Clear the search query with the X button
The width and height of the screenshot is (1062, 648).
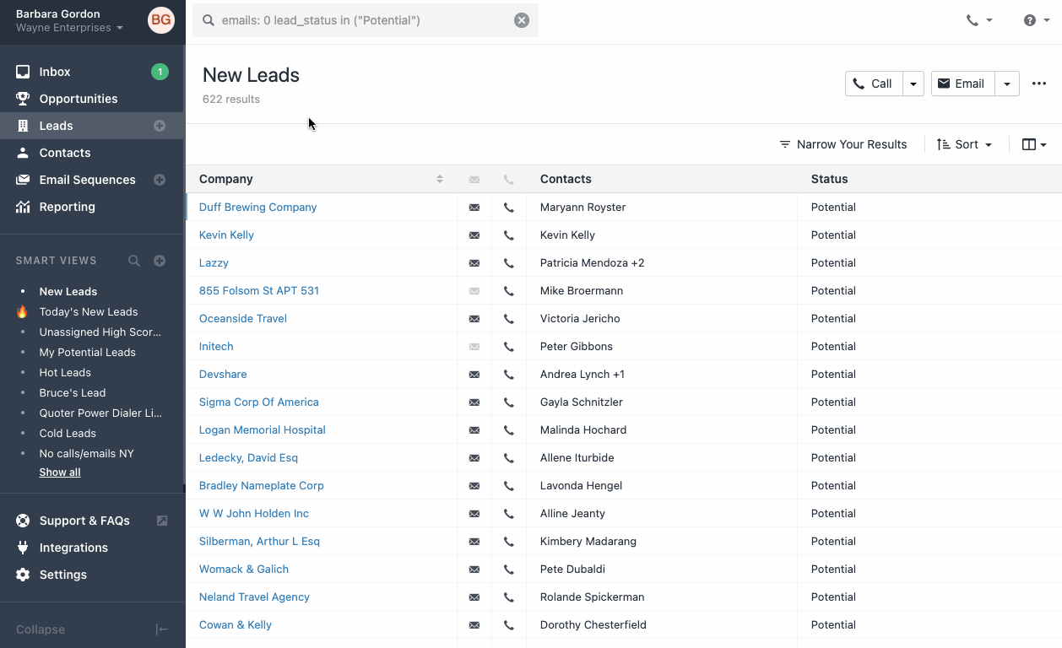point(521,20)
